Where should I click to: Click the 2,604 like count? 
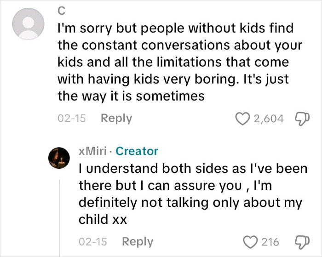pos(269,119)
